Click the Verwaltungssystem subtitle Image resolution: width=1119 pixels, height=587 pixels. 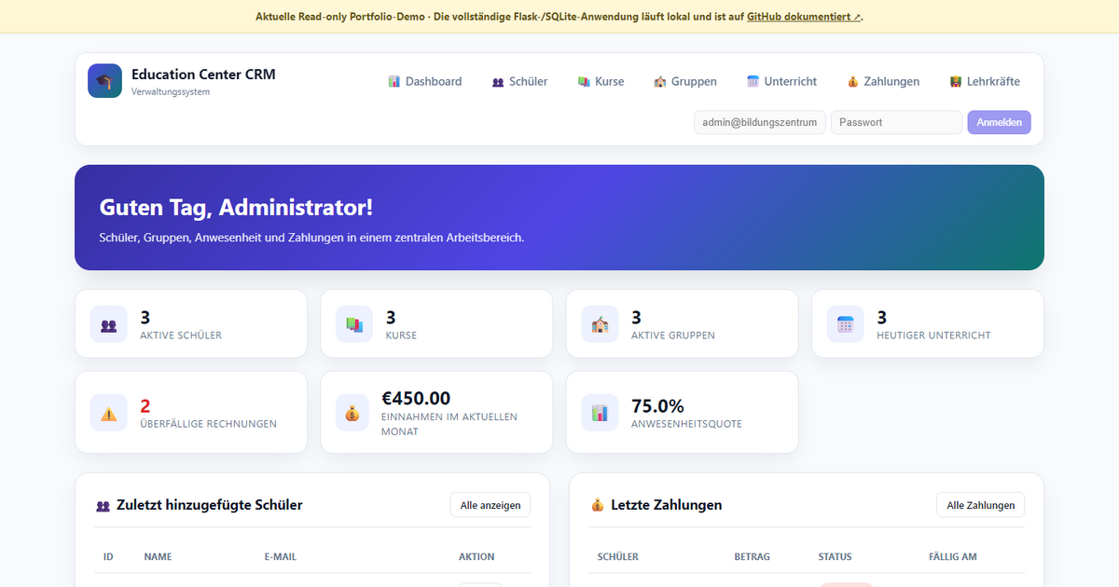[x=171, y=92]
